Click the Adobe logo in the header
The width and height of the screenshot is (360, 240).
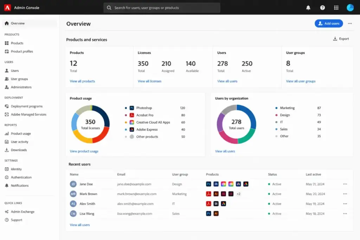click(x=7, y=8)
